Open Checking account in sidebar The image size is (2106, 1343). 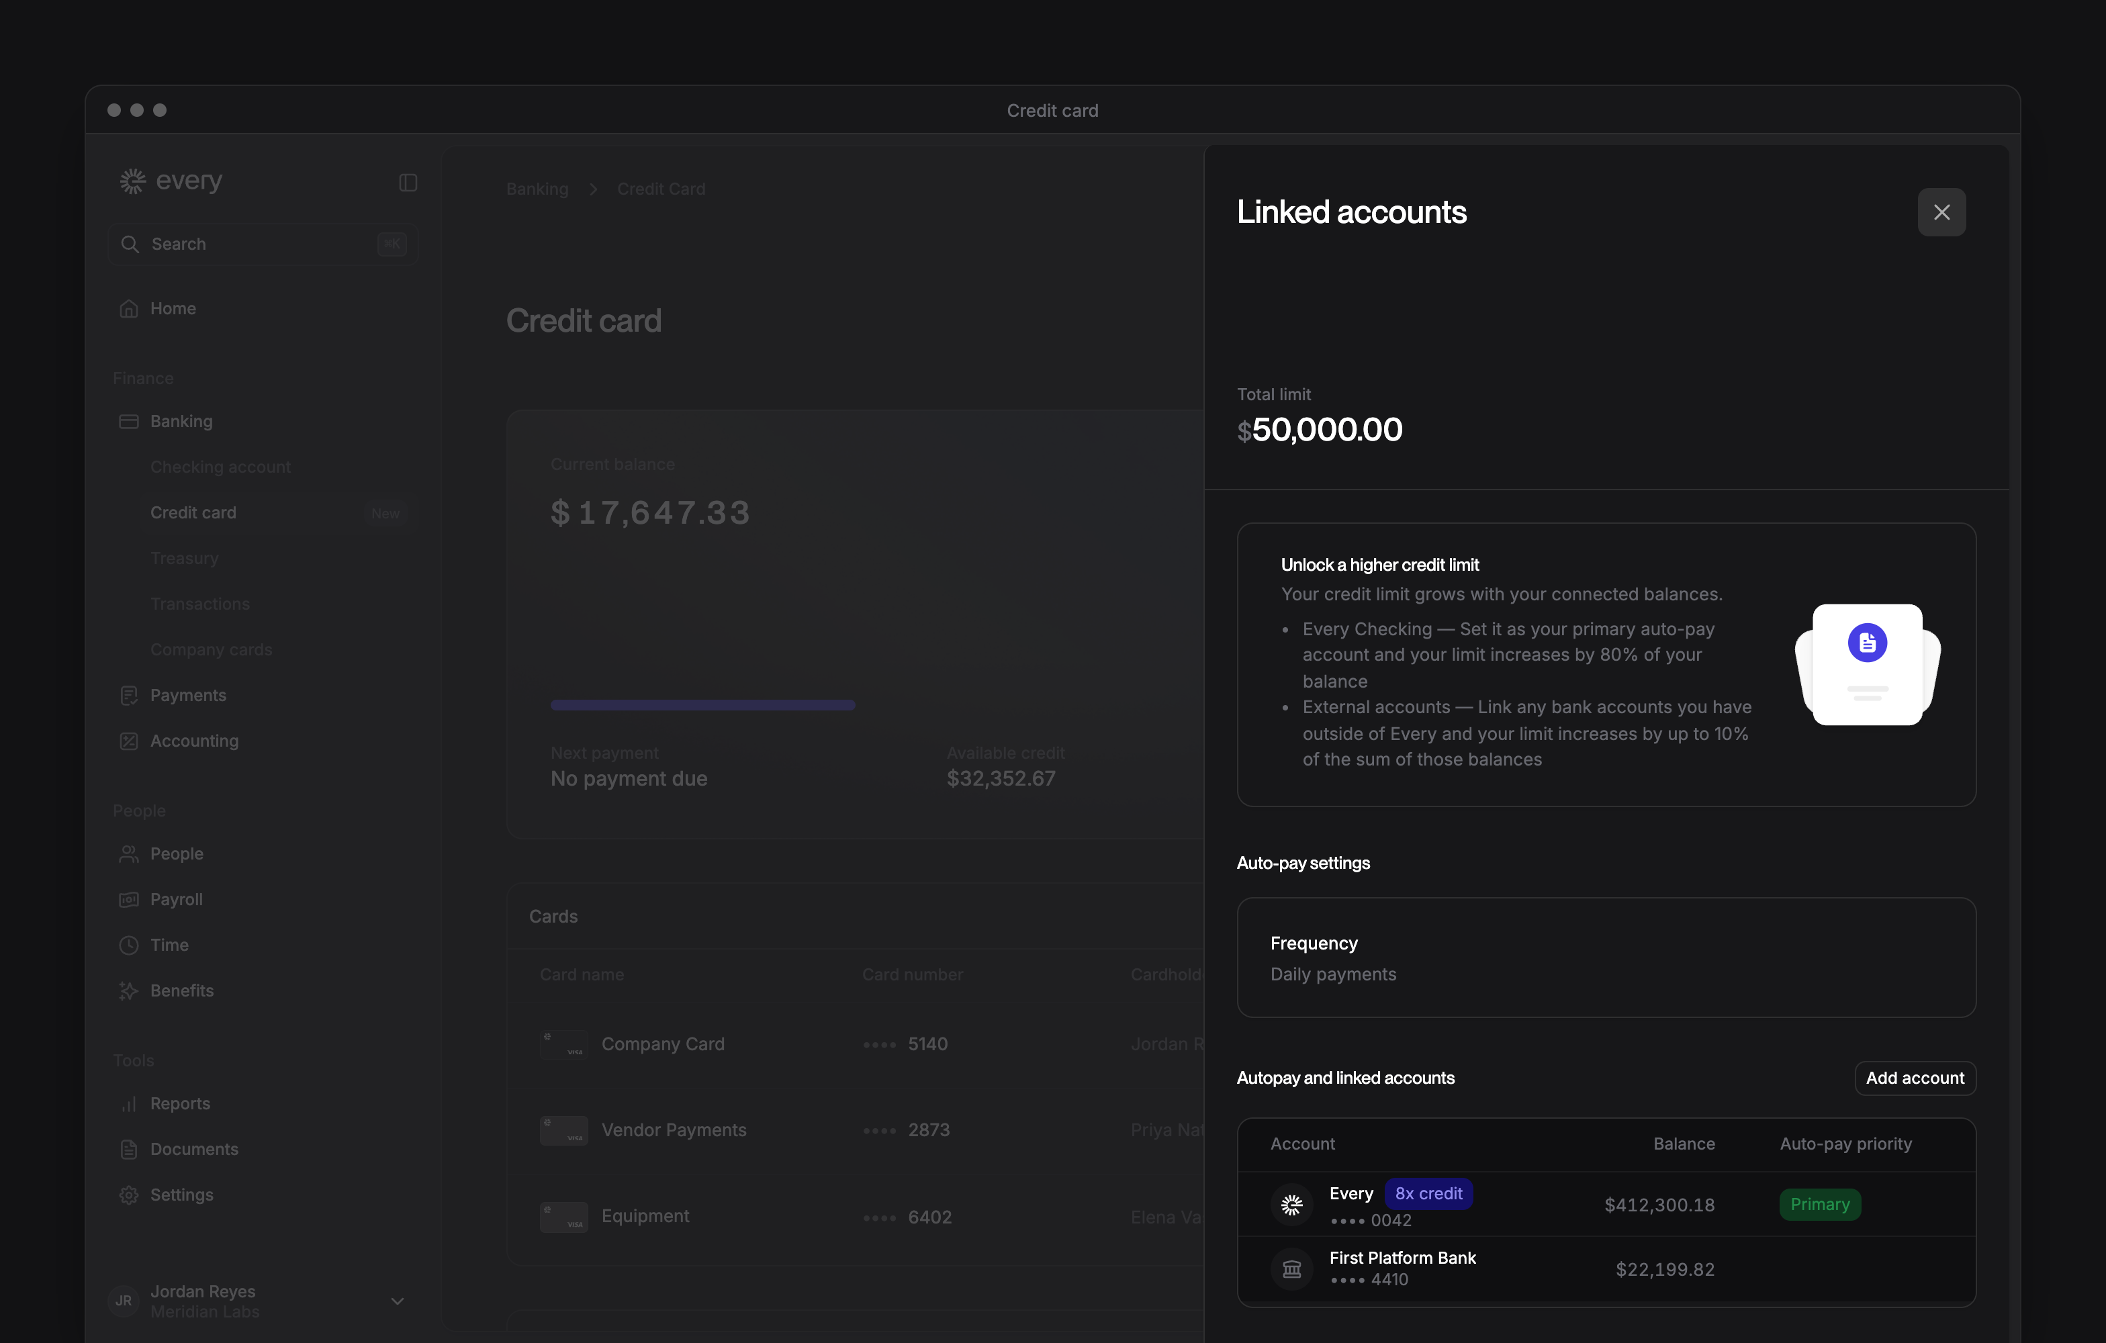[220, 467]
